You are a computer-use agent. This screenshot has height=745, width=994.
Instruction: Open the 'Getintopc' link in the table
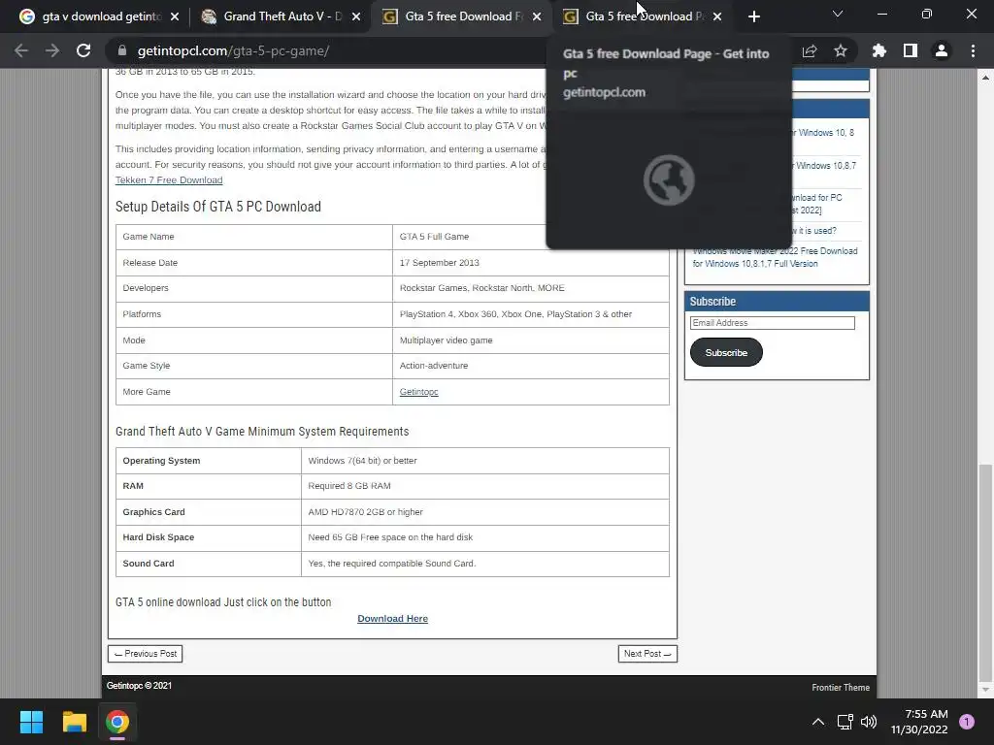coord(418,392)
